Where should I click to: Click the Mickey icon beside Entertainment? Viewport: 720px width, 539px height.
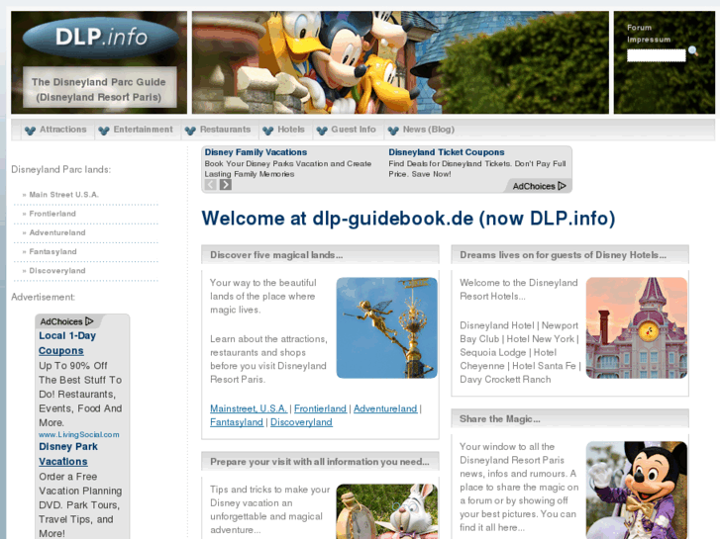104,131
